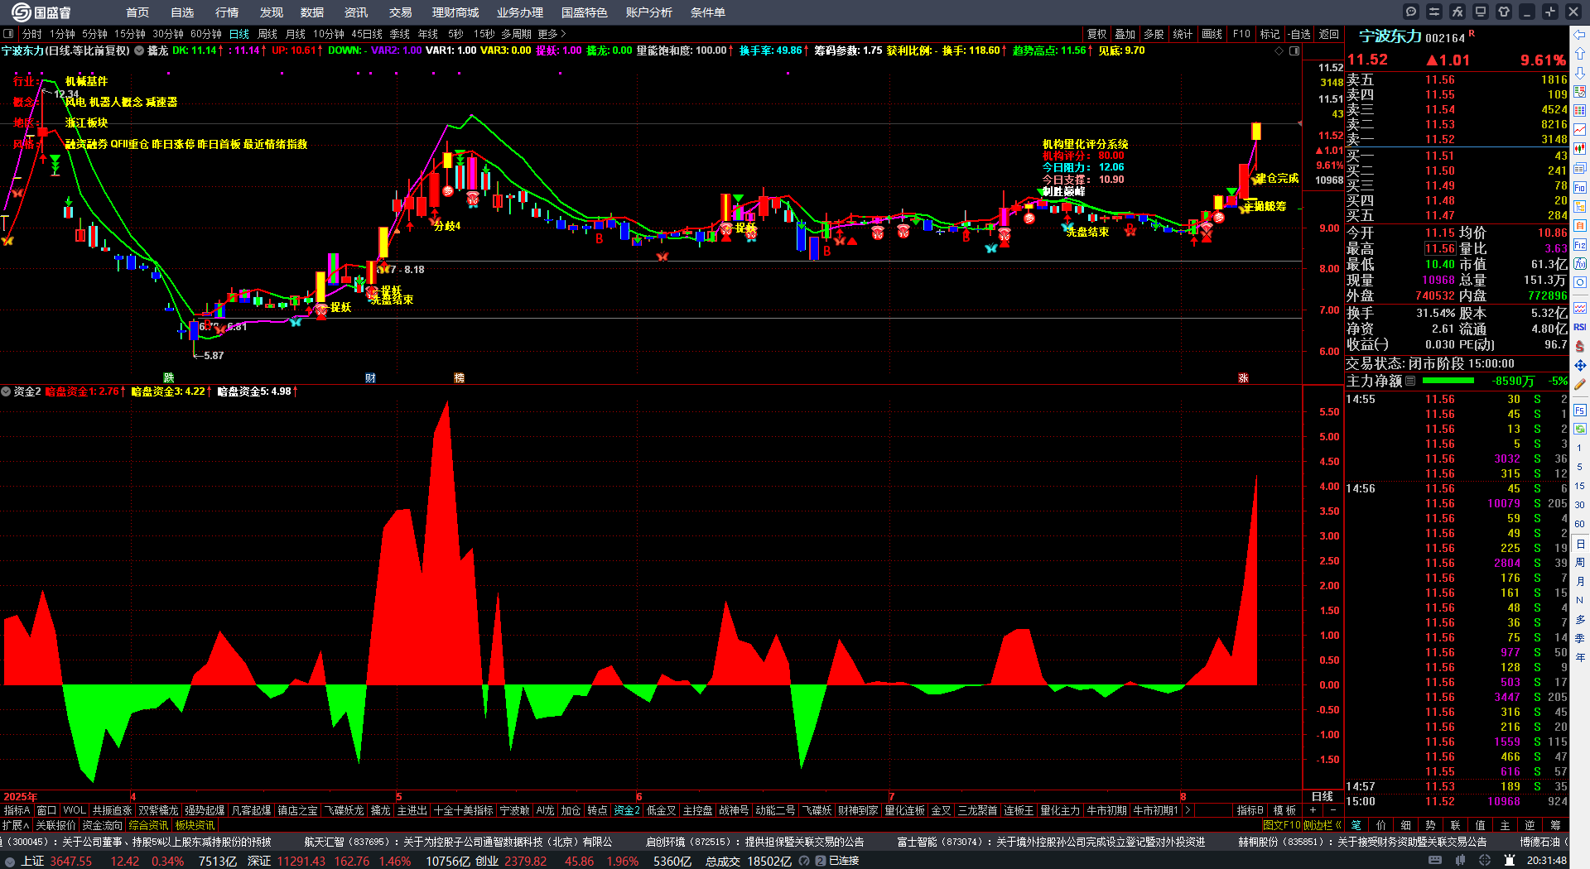Open the 国盛特色 menu
The height and width of the screenshot is (869, 1590).
pyautogui.click(x=584, y=12)
